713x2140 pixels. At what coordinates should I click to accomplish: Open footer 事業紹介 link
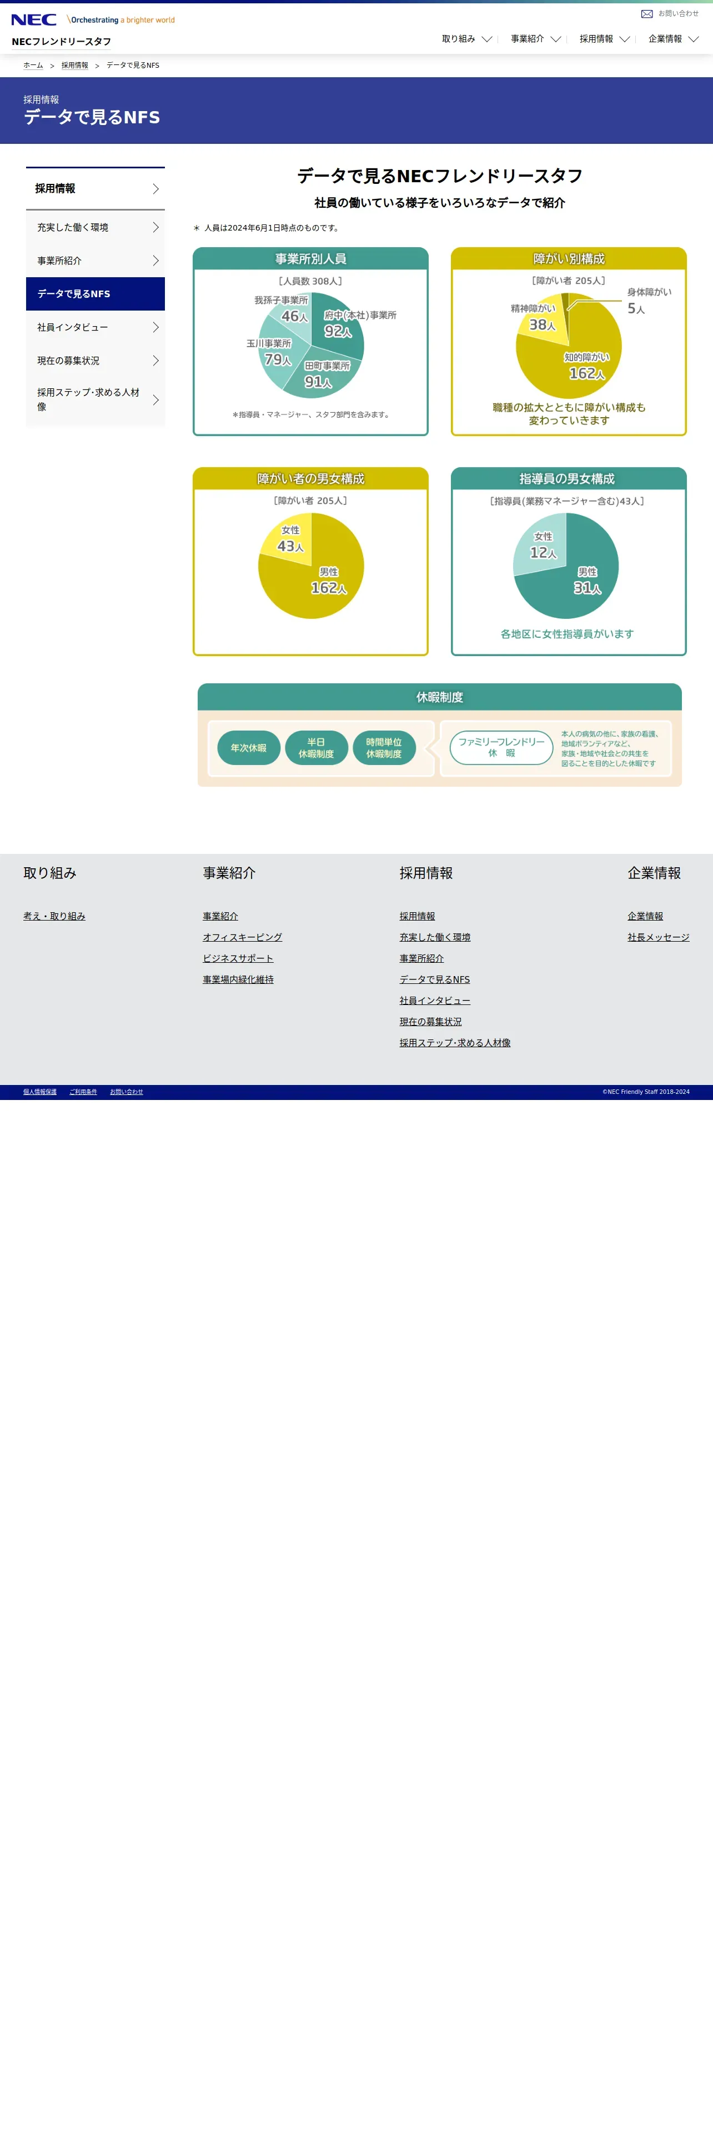click(x=220, y=916)
